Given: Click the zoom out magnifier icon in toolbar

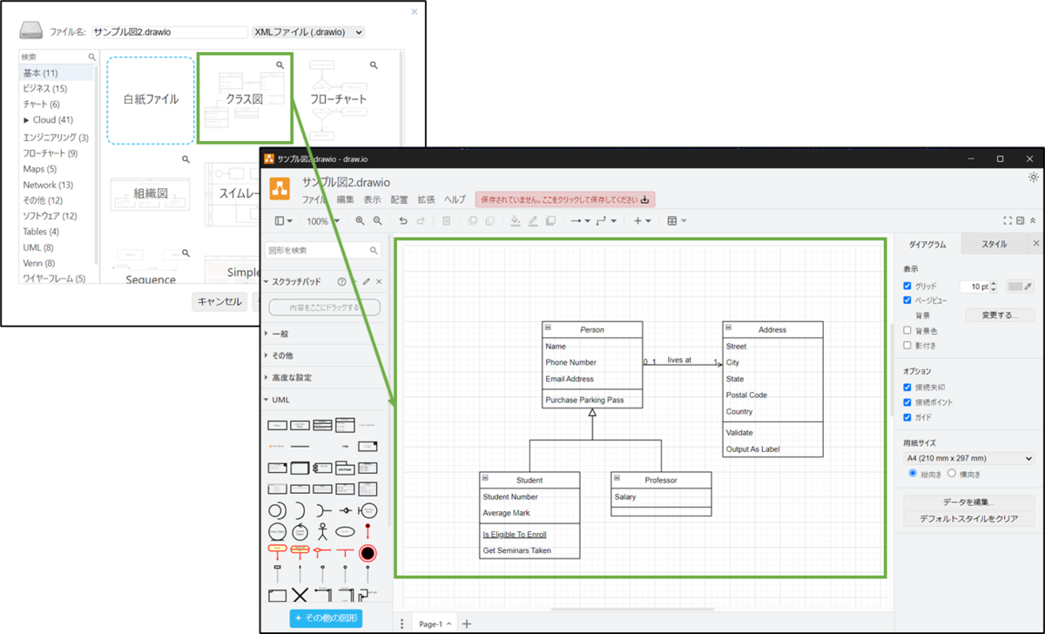Looking at the screenshot, I should click(x=378, y=221).
